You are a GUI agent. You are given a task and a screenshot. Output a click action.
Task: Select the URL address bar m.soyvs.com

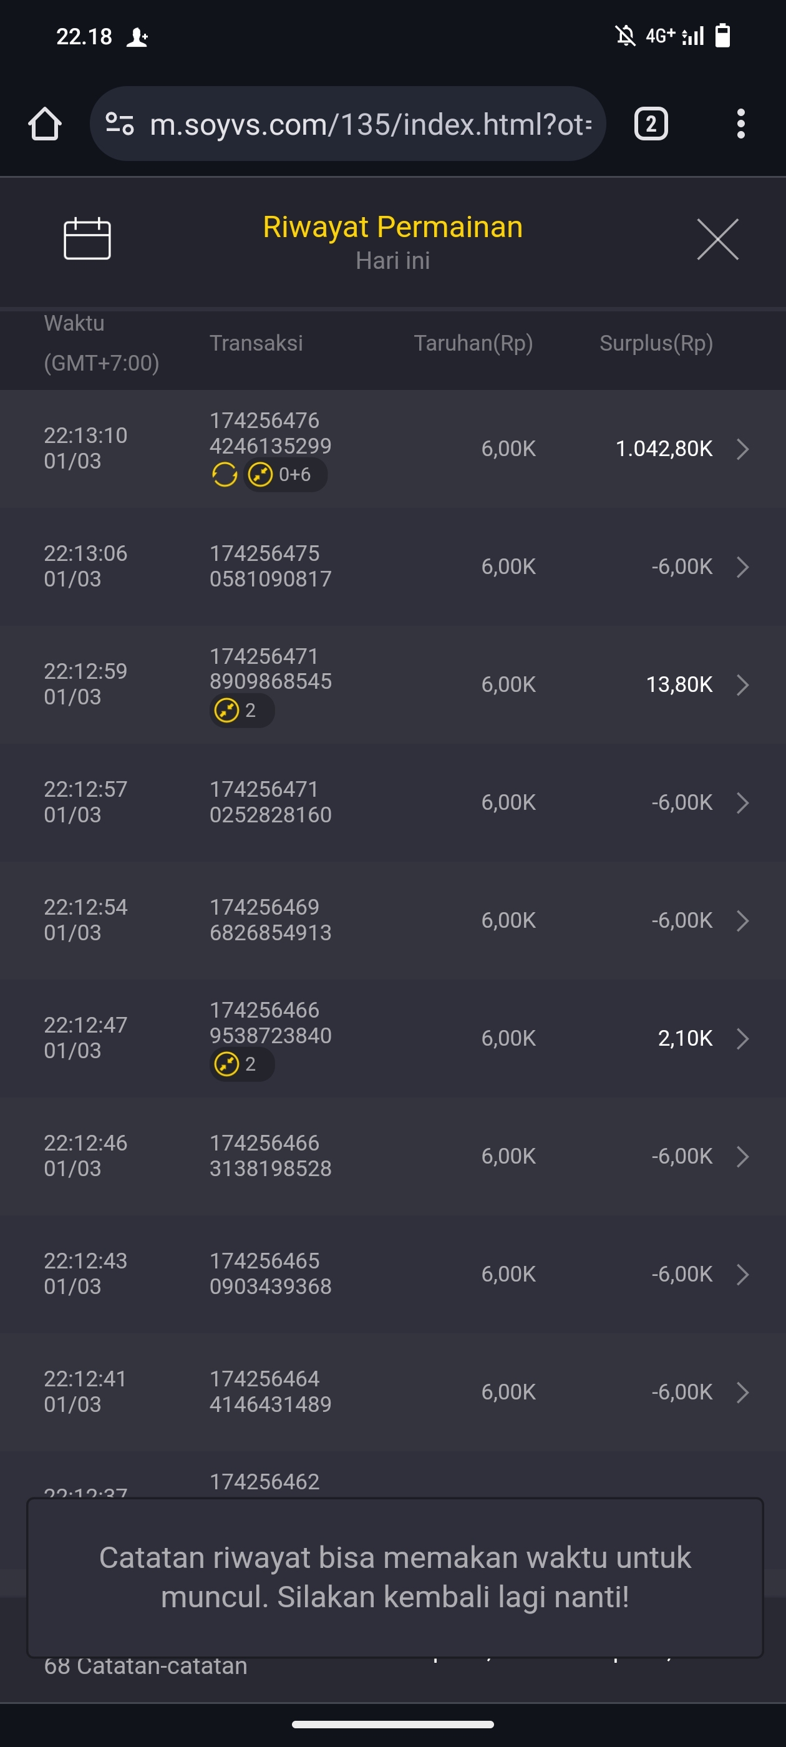369,124
